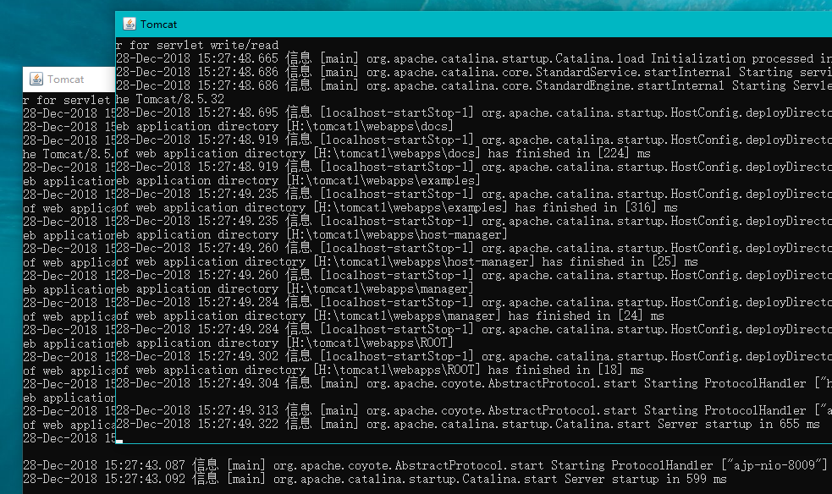Screen dimensions: 832x494
Task: Click the 'StandardService.startInternal Starting' log line
Action: point(474,72)
